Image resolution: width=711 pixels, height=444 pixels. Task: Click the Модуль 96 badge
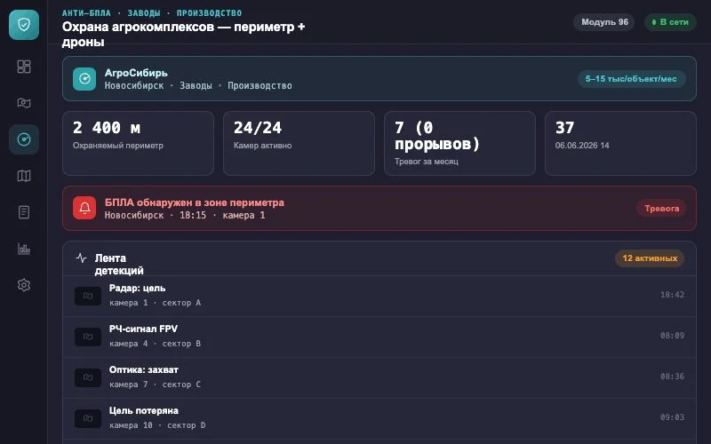click(x=604, y=21)
